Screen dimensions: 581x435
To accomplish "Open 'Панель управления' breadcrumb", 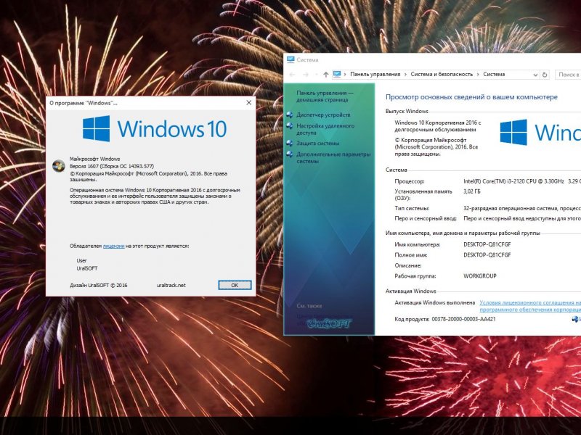I will click(x=375, y=75).
